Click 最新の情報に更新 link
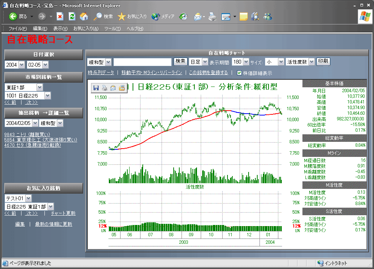This screenshot has height=269, width=374. point(53,224)
